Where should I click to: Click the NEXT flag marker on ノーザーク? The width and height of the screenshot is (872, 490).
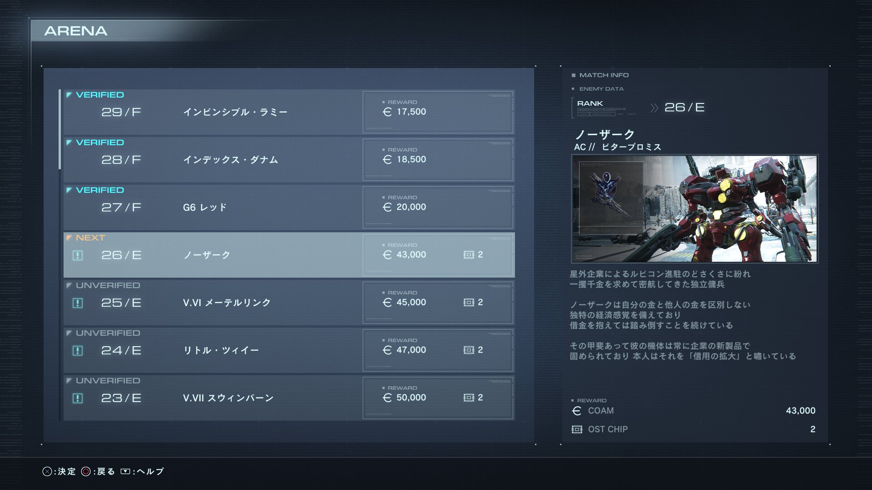69,238
